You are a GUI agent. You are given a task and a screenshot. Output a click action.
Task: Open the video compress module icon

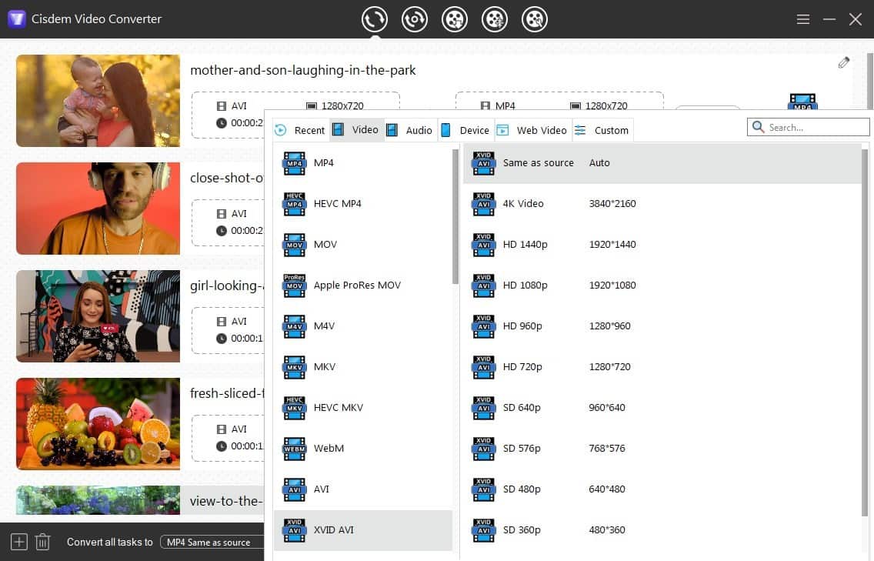click(x=495, y=19)
